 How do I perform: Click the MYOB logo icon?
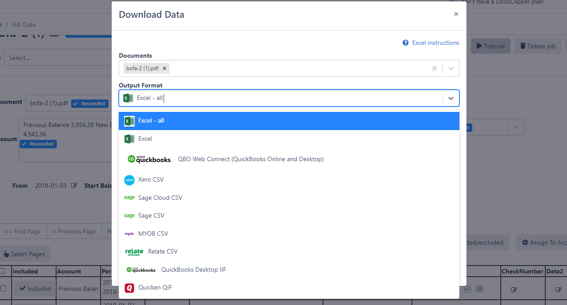click(129, 234)
